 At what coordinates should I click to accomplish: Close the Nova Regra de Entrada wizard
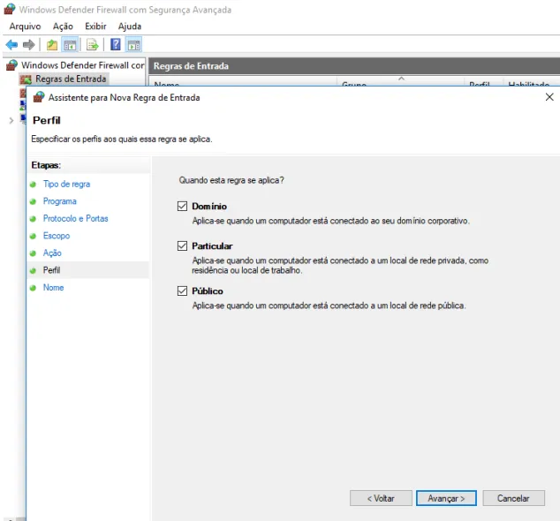click(x=549, y=97)
